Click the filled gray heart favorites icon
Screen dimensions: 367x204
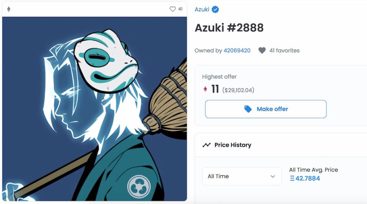[x=262, y=50]
